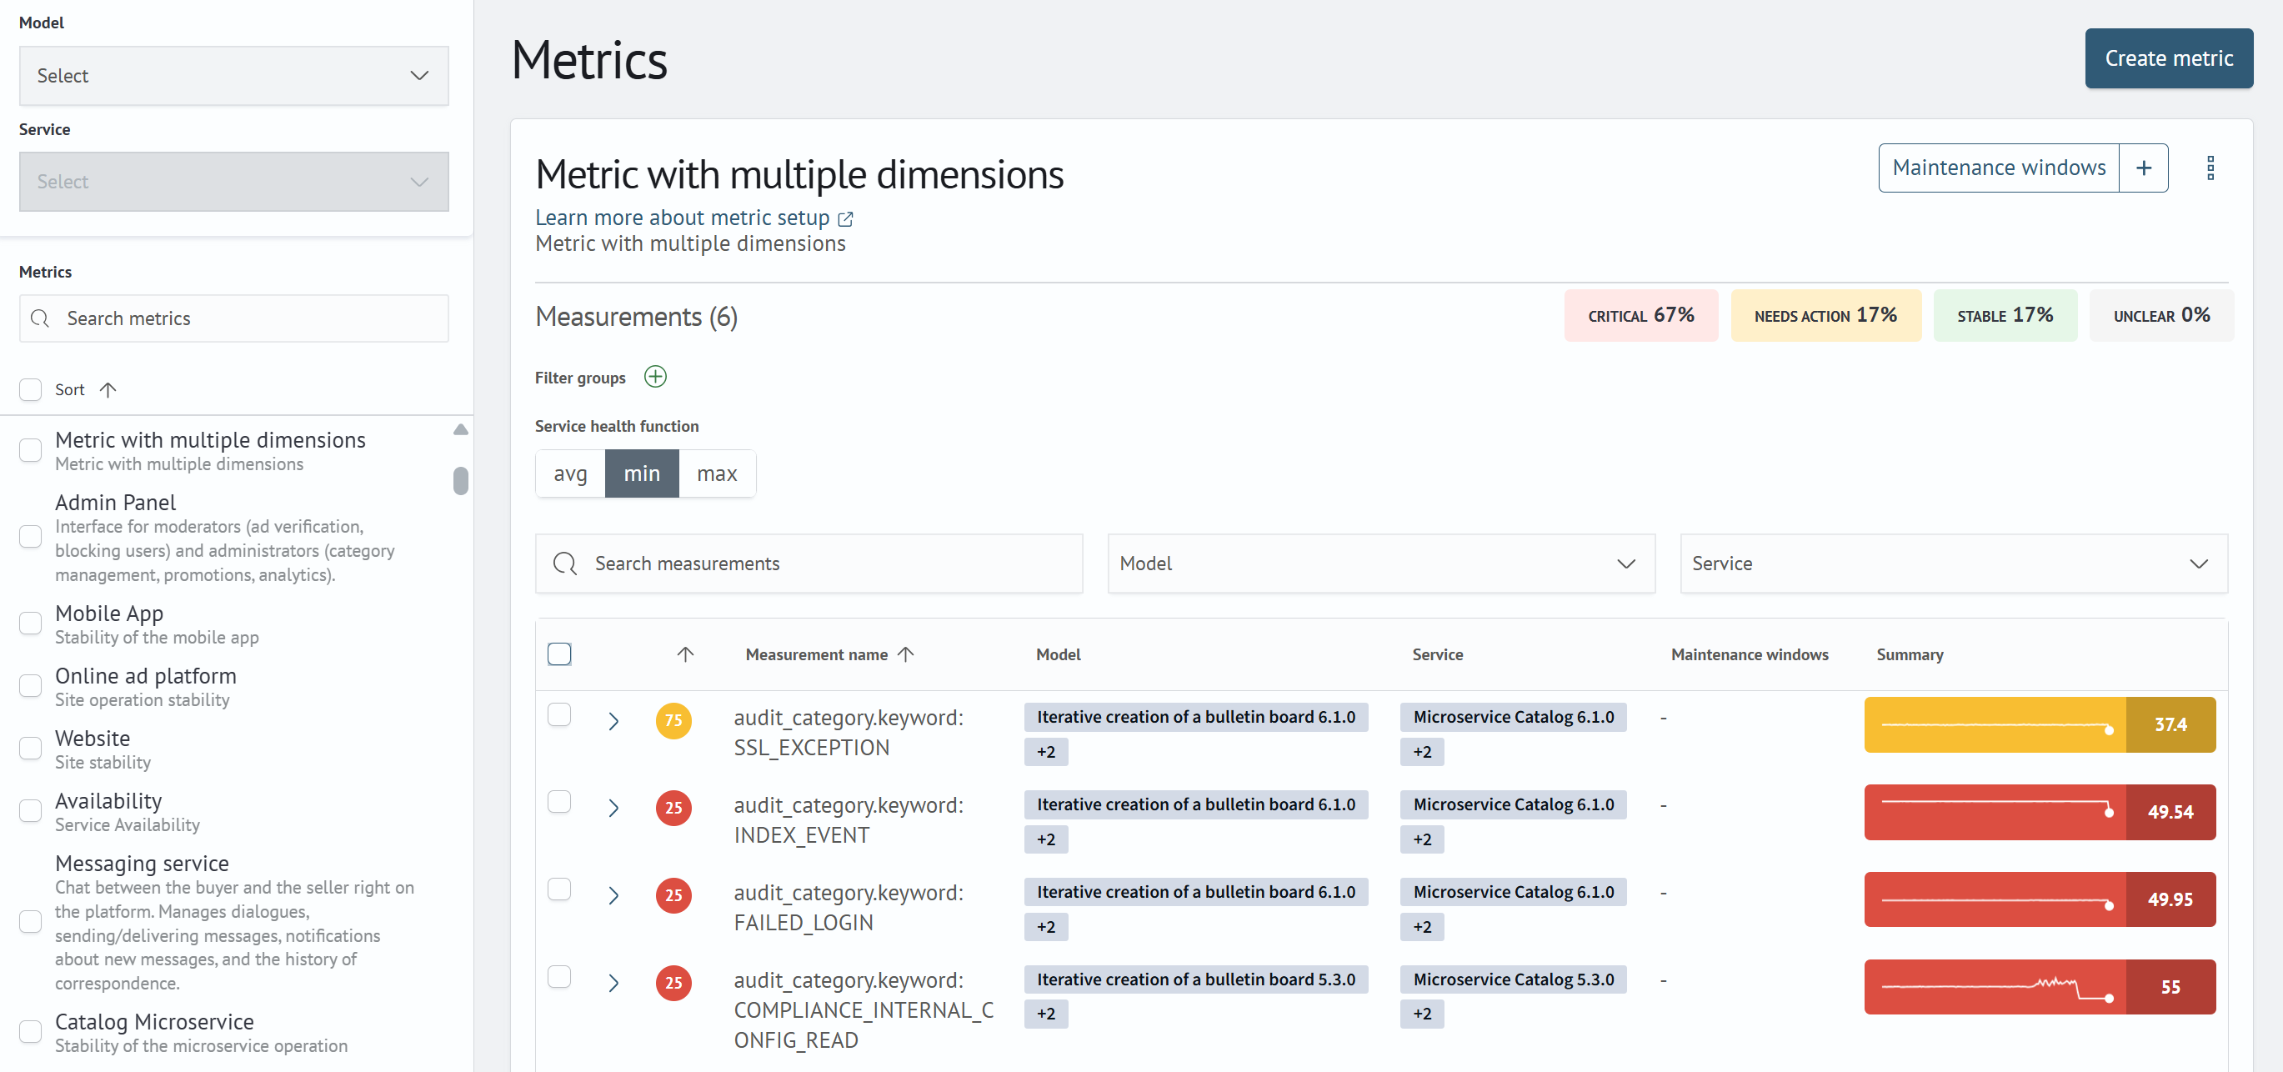
Task: Check the Website metric checkbox
Action: tap(31, 749)
